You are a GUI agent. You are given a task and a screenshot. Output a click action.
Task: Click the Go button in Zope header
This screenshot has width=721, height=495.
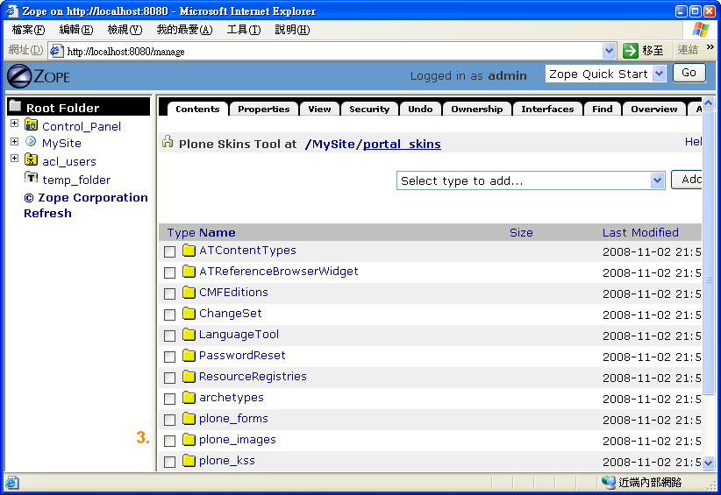click(x=689, y=73)
